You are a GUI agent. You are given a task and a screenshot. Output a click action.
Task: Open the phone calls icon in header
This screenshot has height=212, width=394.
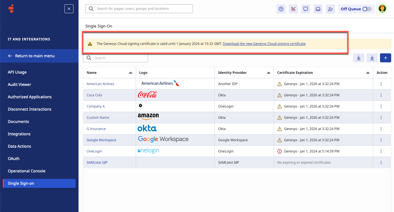[x=293, y=9]
